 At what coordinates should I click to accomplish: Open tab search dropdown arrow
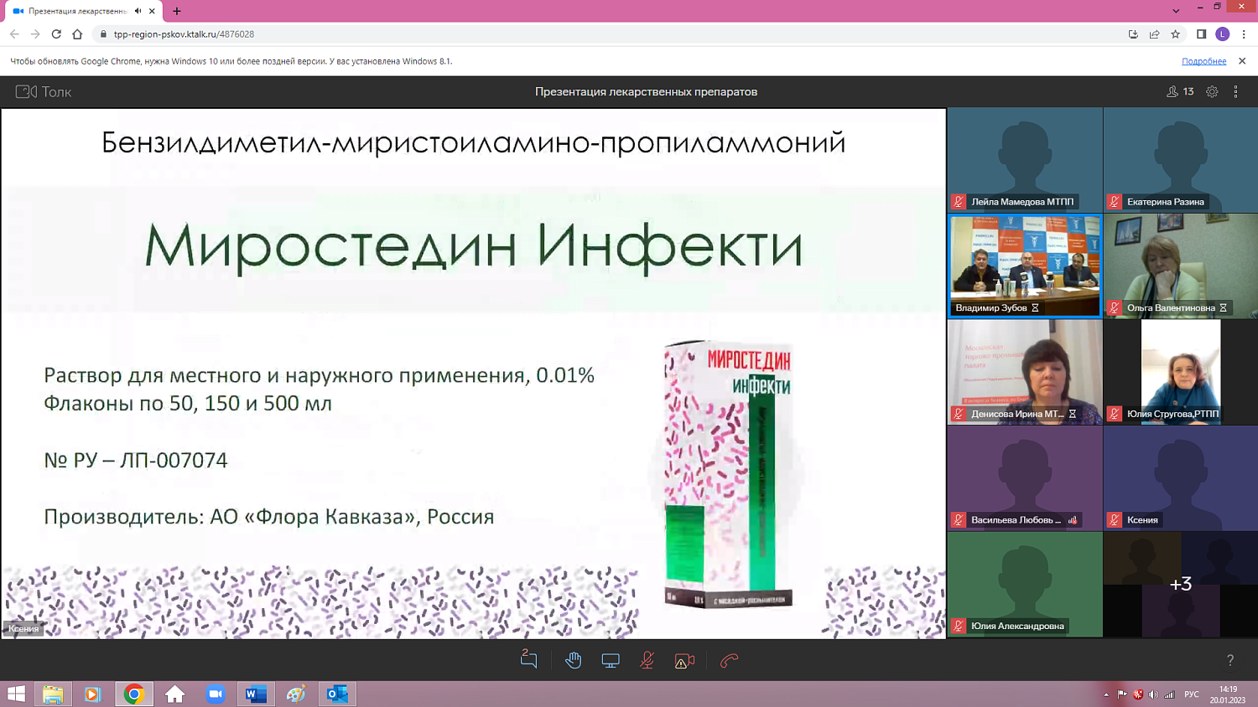(x=1176, y=11)
